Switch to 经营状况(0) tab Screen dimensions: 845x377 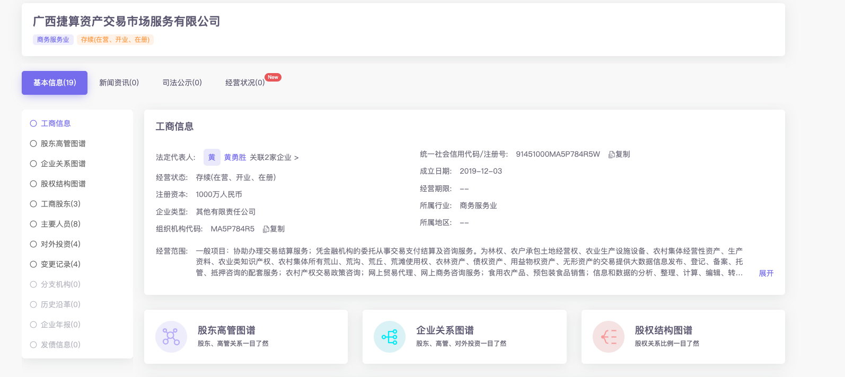(245, 83)
